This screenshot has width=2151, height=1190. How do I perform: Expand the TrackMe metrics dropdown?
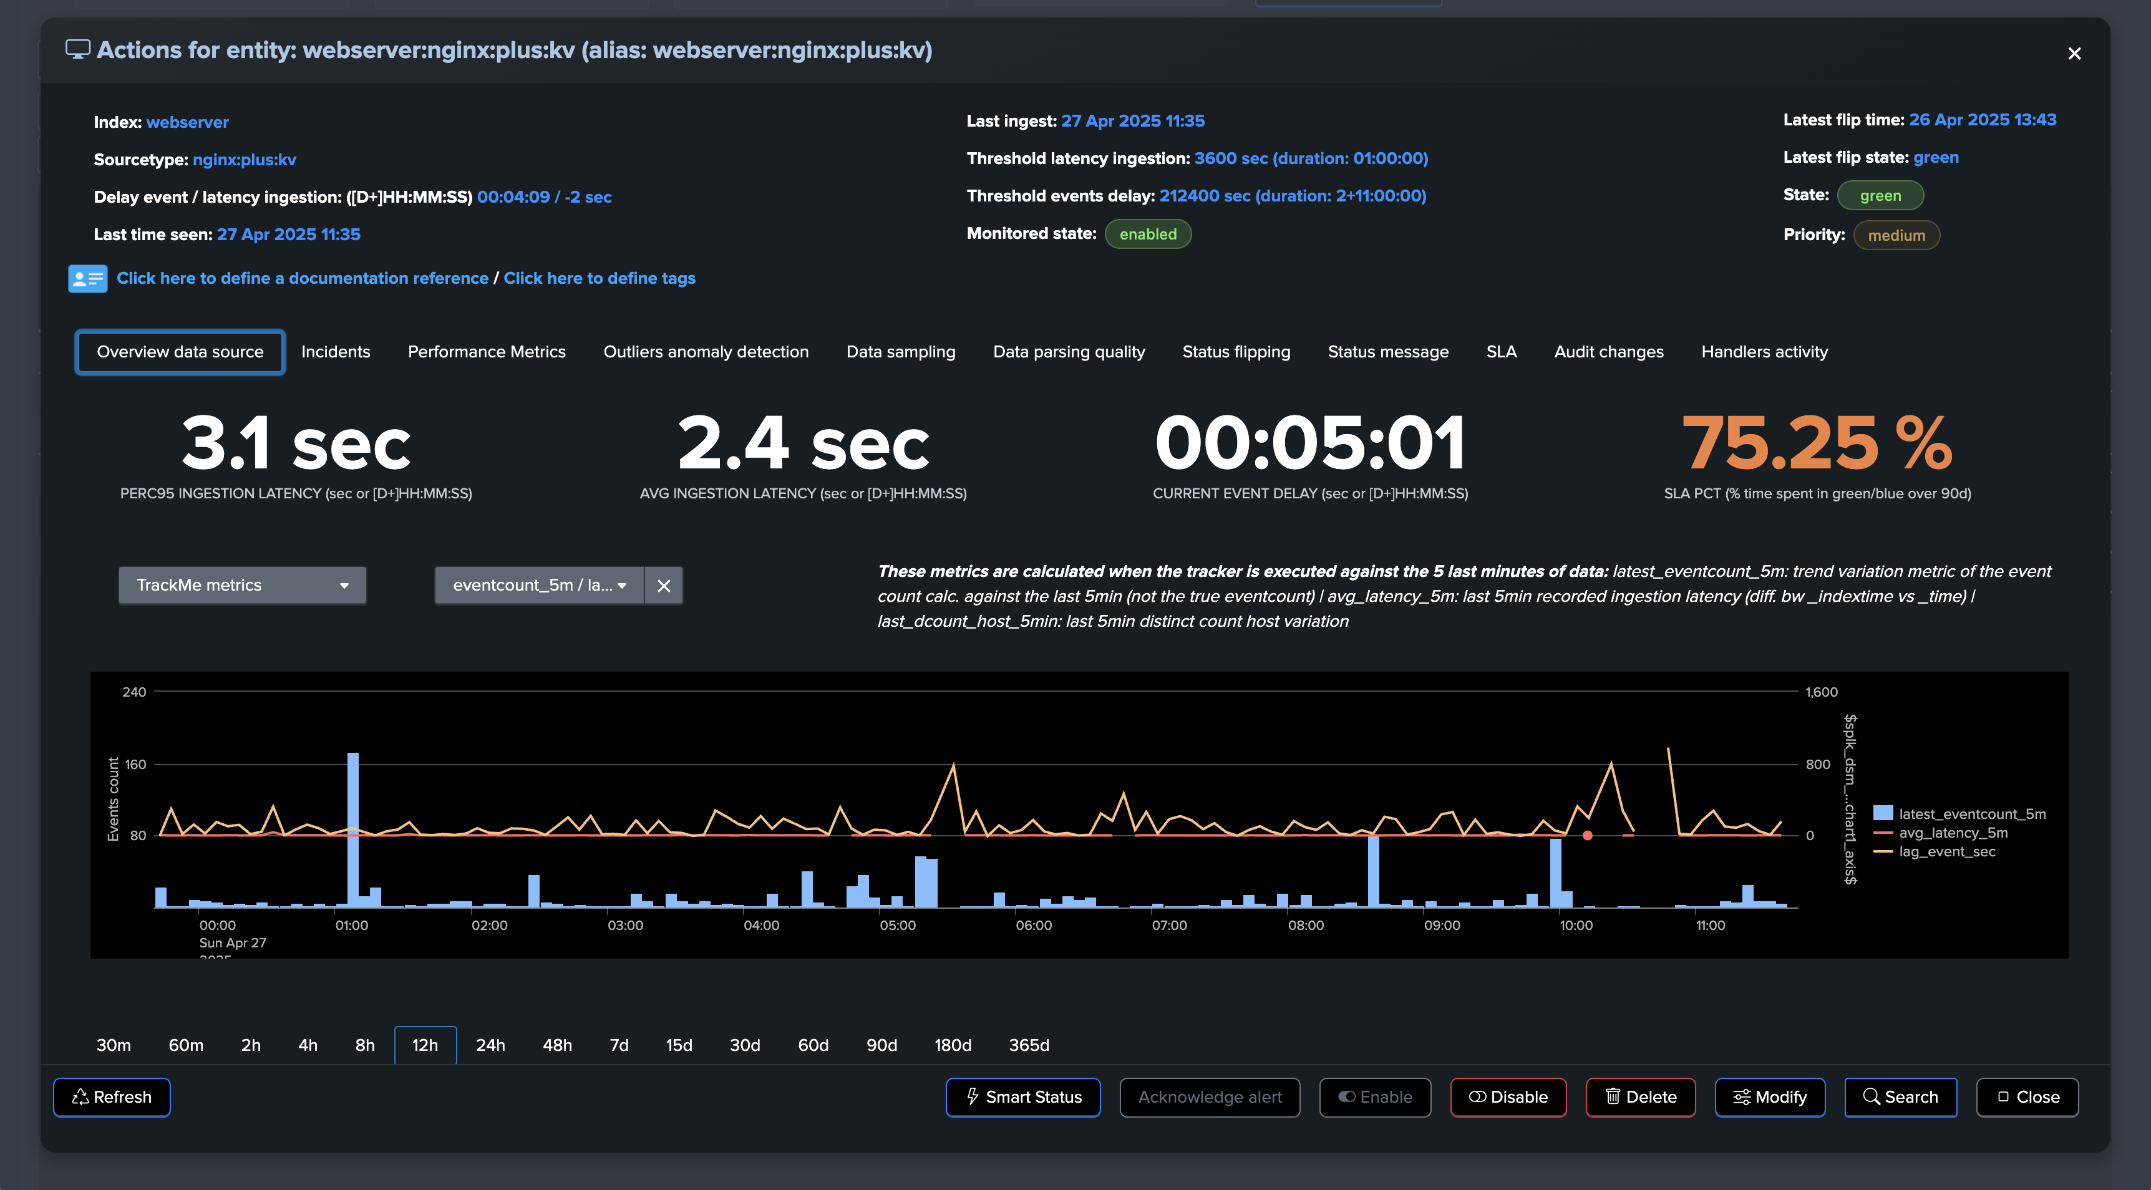(242, 586)
